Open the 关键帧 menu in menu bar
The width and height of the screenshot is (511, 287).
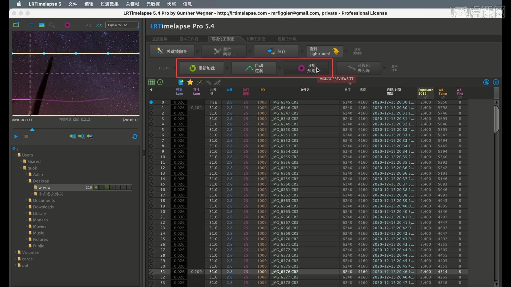pyautogui.click(x=132, y=4)
